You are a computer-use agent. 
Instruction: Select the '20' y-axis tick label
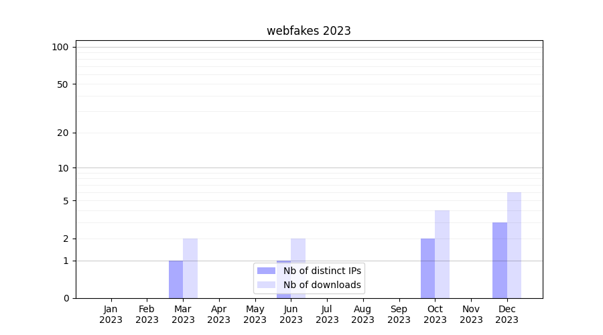pos(63,133)
